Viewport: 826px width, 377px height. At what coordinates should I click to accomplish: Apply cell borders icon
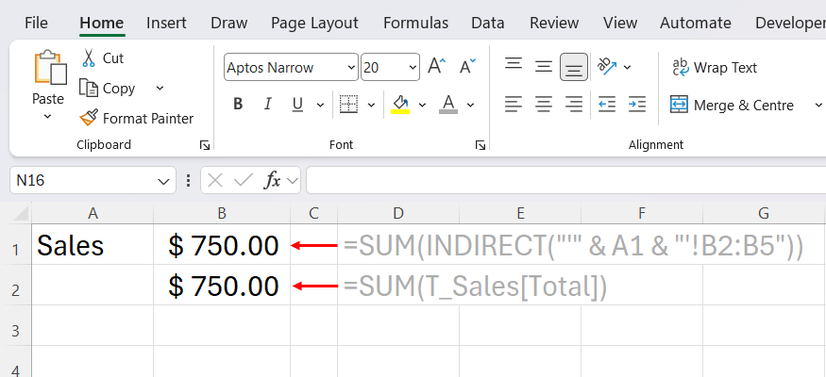point(348,105)
